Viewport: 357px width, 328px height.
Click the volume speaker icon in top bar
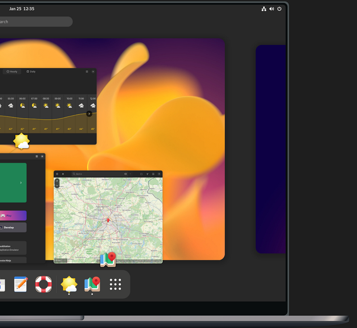[x=272, y=9]
